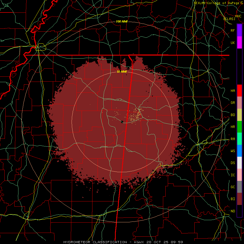Viewport: 244px width, 244px height.
Task: Click the HA red legend swatch
Action: point(239,91)
